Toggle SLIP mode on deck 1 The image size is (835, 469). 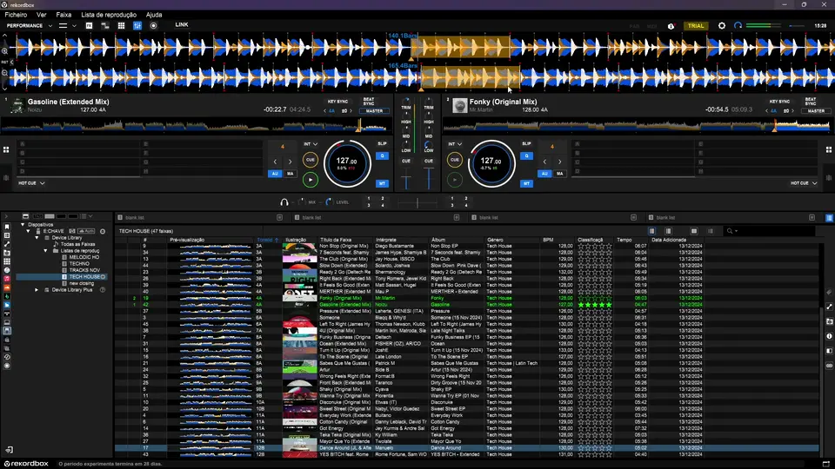pos(382,143)
